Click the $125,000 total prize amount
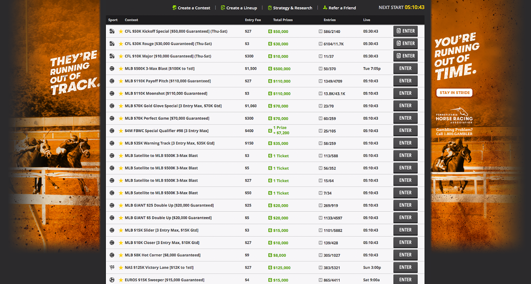This screenshot has height=284, width=531. (282, 268)
